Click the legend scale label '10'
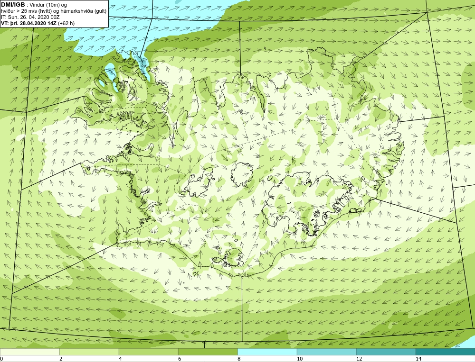This screenshot has width=475, height=362. 300,359
